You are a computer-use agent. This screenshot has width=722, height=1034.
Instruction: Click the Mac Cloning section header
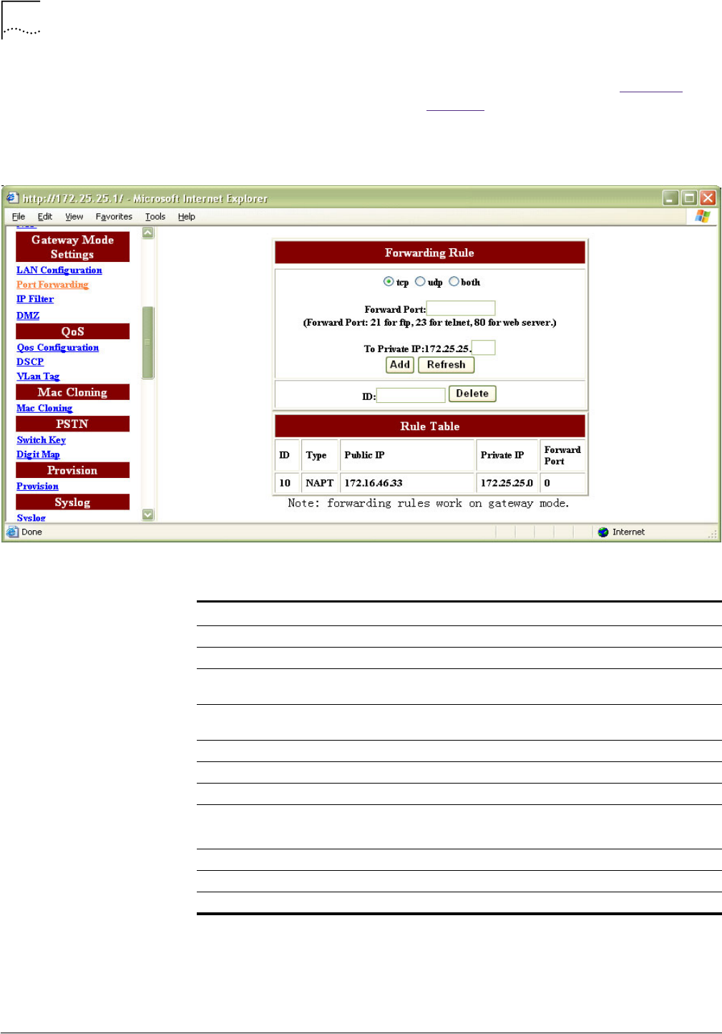coord(72,392)
